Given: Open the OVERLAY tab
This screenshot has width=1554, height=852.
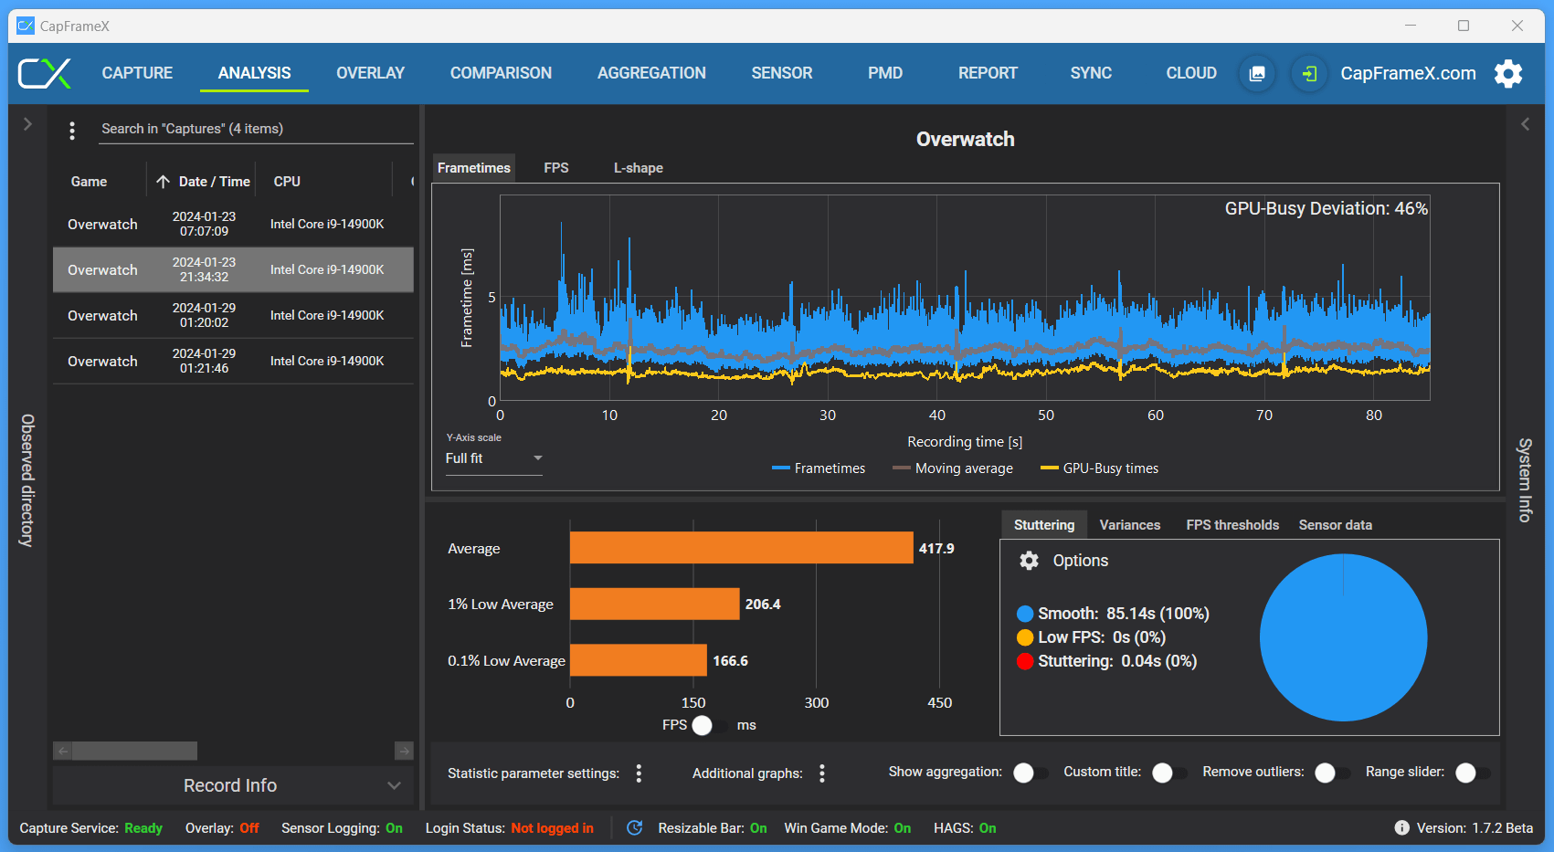Looking at the screenshot, I should (x=370, y=73).
